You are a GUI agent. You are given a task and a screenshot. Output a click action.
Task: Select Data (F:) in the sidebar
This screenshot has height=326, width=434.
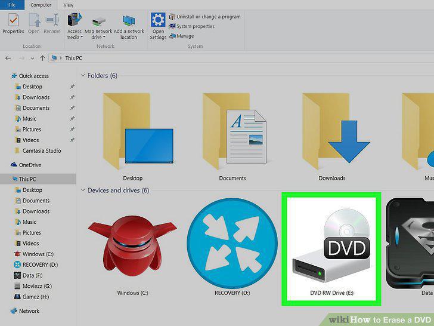[29, 275]
